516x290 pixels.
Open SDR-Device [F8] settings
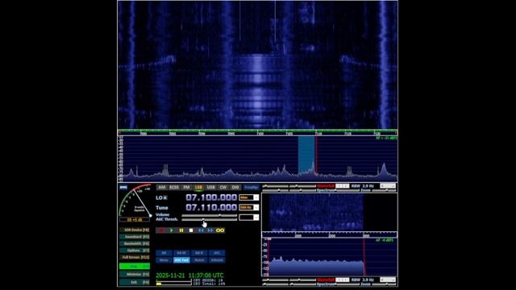click(x=135, y=230)
